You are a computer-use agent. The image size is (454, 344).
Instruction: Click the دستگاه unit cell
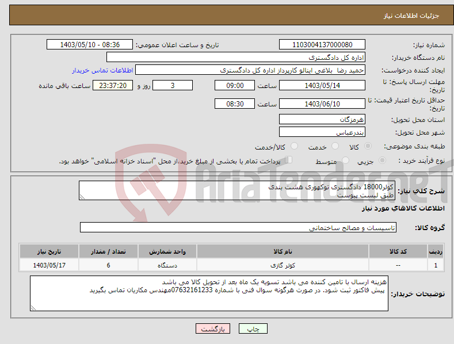click(167, 265)
